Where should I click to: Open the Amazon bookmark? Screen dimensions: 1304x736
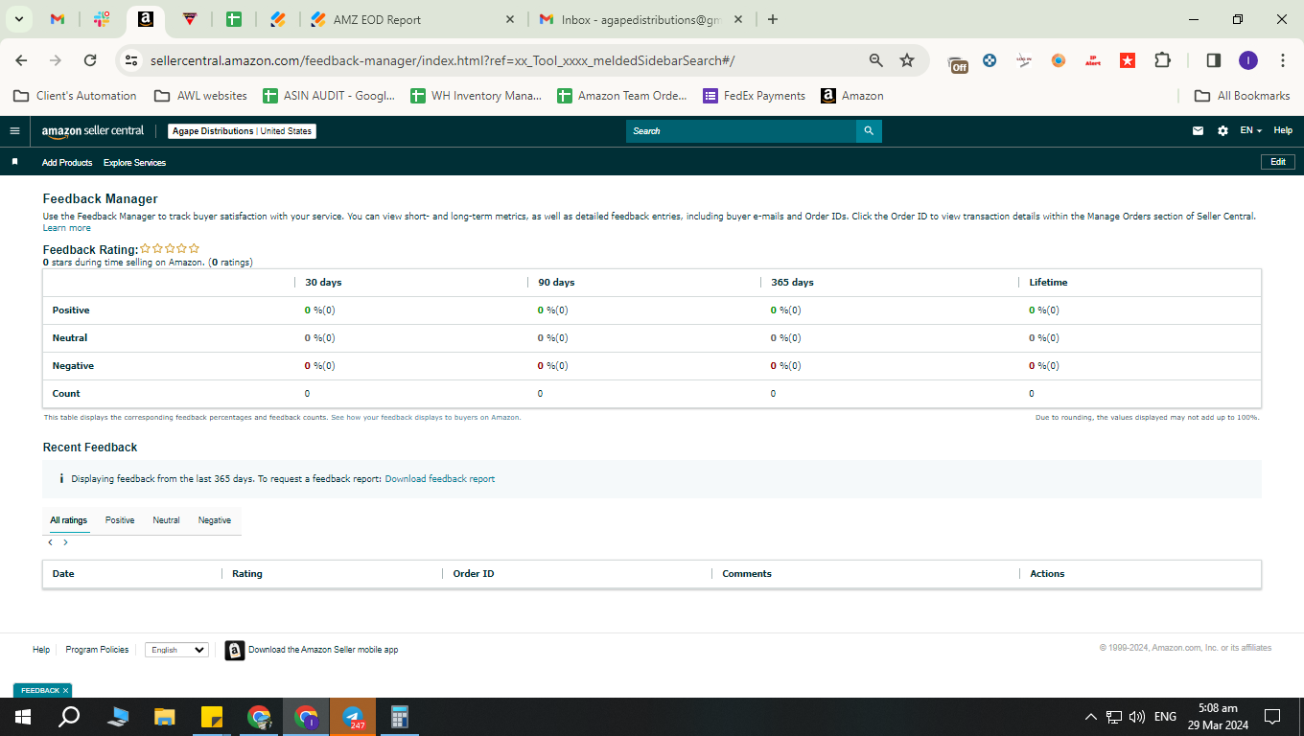pos(852,96)
